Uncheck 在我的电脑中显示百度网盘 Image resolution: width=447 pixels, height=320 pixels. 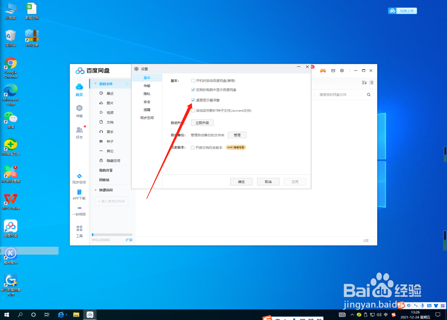193,90
